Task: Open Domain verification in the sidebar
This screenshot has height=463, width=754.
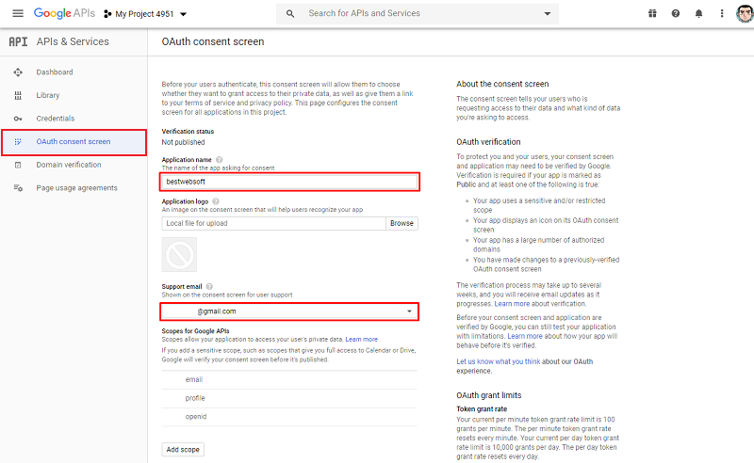Action: (69, 165)
